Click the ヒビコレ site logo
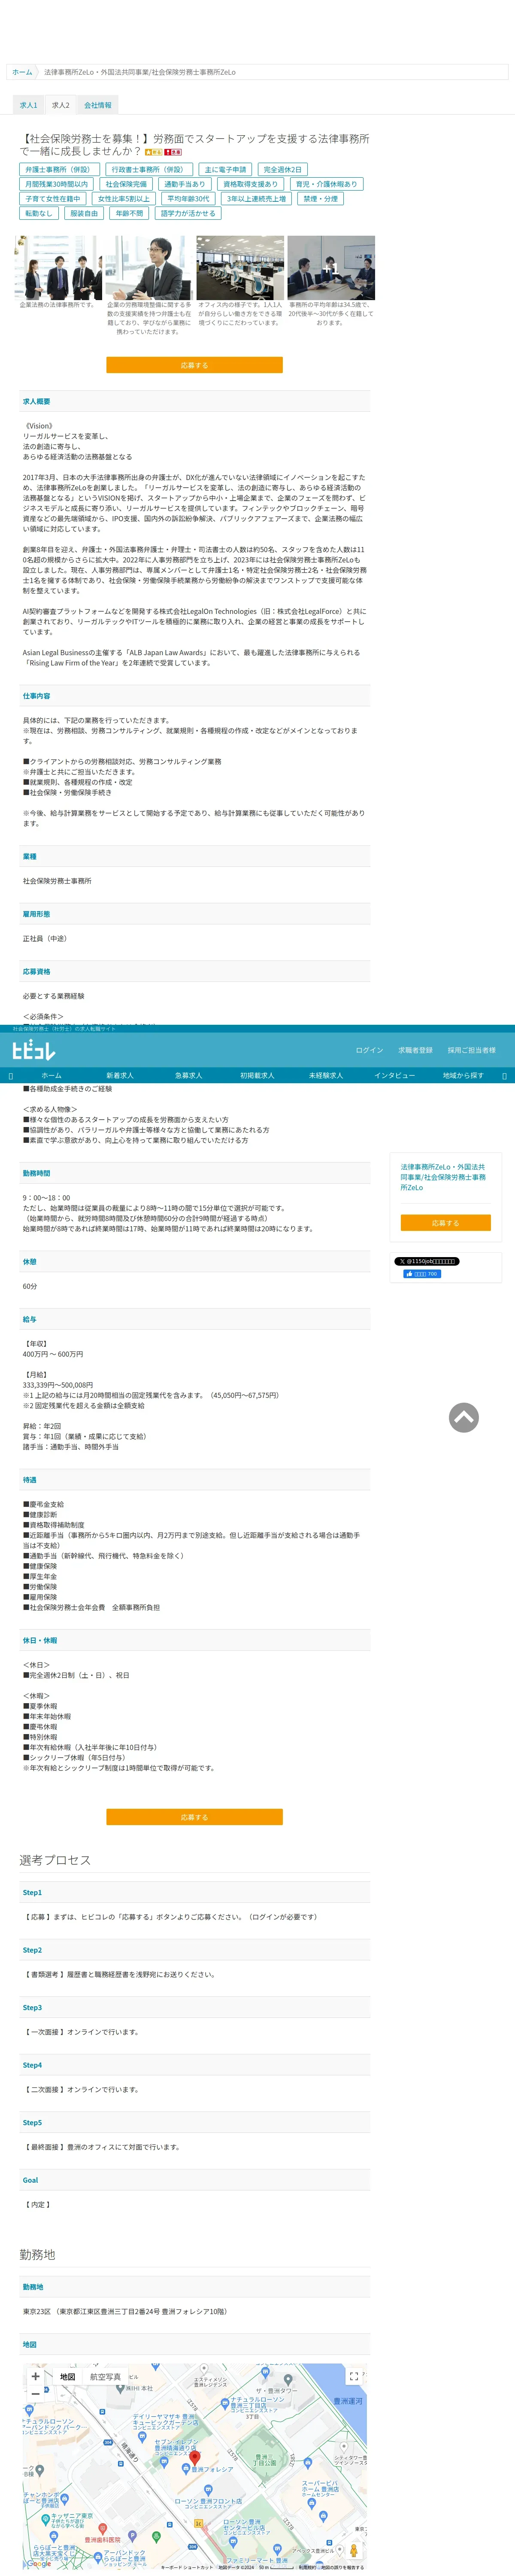The image size is (515, 2576). click(34, 1050)
